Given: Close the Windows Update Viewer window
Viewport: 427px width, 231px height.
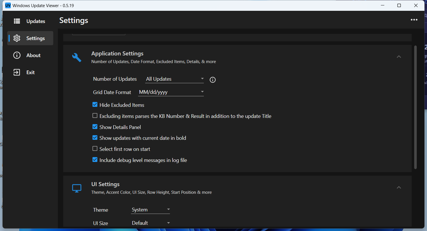Looking at the screenshot, I should [416, 5].
